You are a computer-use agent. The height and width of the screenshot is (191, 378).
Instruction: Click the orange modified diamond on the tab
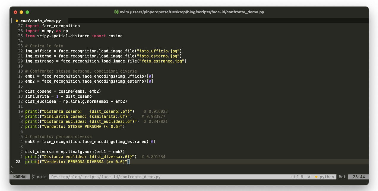pyautogui.click(x=17, y=21)
